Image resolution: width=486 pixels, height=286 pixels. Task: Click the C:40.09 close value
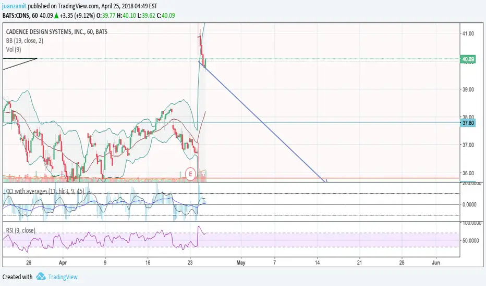(x=166, y=16)
